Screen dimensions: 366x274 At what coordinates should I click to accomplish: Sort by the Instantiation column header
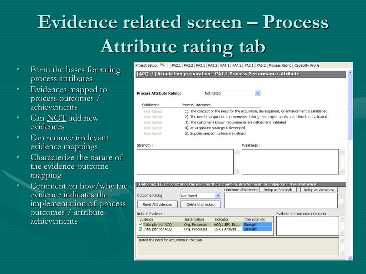click(197, 219)
